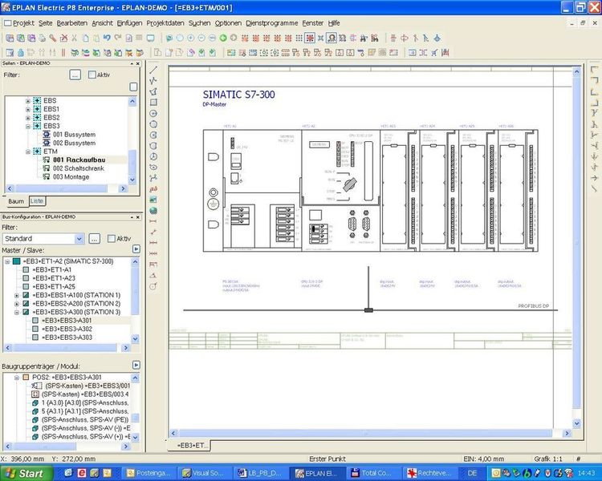The height and width of the screenshot is (481, 602).
Task: Click the Windows Start button
Action: click(22, 474)
